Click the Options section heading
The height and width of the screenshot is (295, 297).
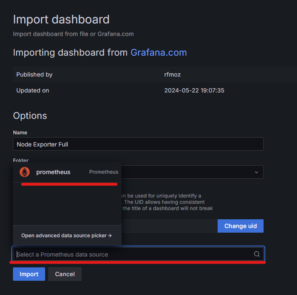click(30, 115)
